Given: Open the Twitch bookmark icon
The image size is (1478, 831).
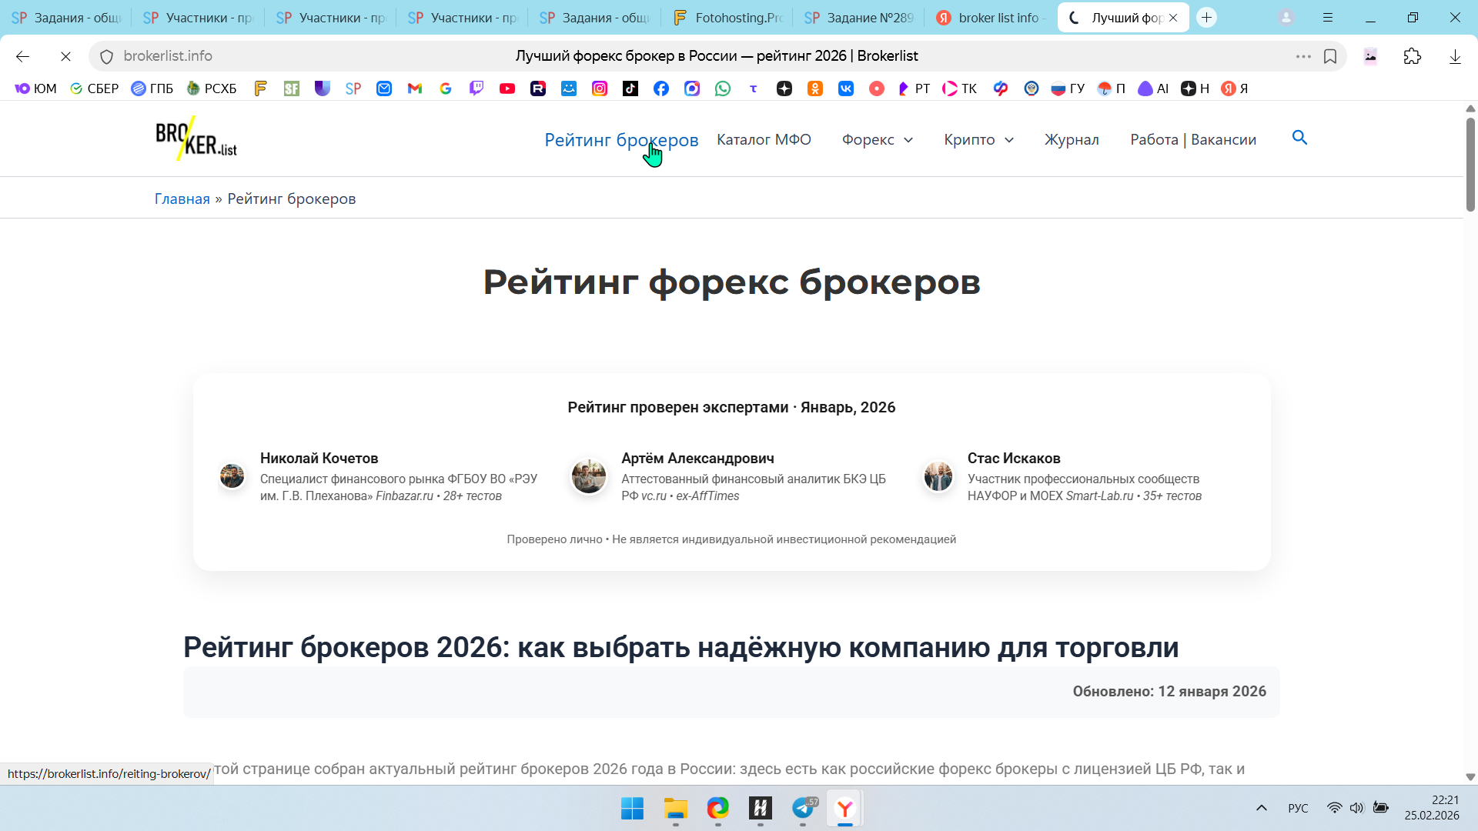Looking at the screenshot, I should [x=477, y=88].
